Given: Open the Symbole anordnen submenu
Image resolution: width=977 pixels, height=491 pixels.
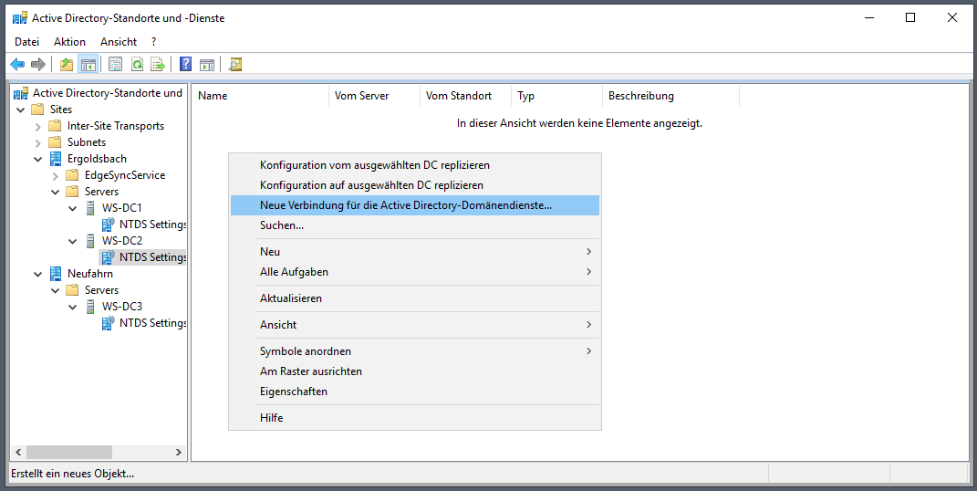Looking at the screenshot, I should coord(415,350).
